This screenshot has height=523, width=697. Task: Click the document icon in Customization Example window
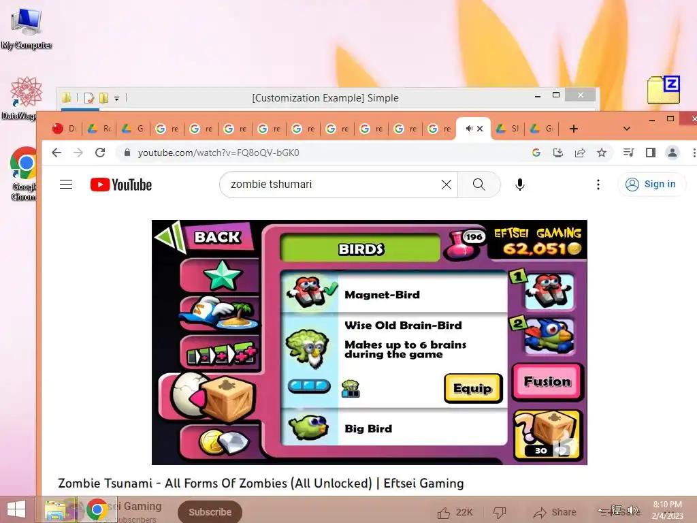(x=89, y=97)
